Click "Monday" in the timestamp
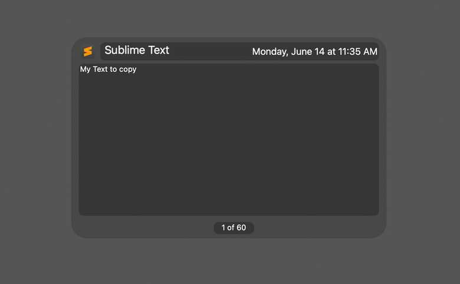 coord(270,52)
